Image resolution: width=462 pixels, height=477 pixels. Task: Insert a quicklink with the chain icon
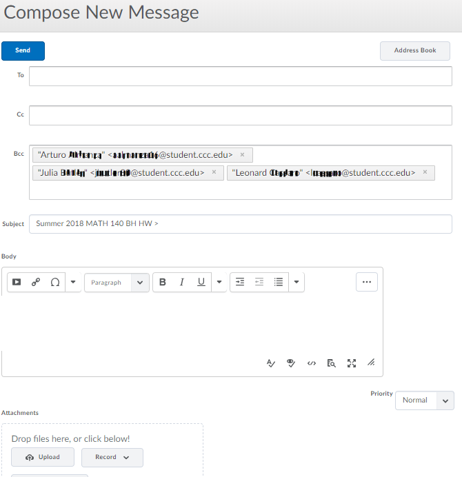(x=36, y=282)
